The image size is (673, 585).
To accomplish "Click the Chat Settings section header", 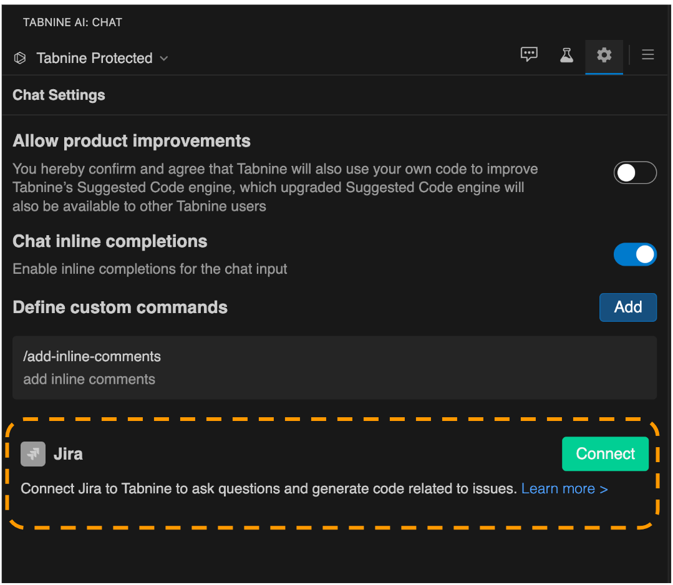I will 59,95.
